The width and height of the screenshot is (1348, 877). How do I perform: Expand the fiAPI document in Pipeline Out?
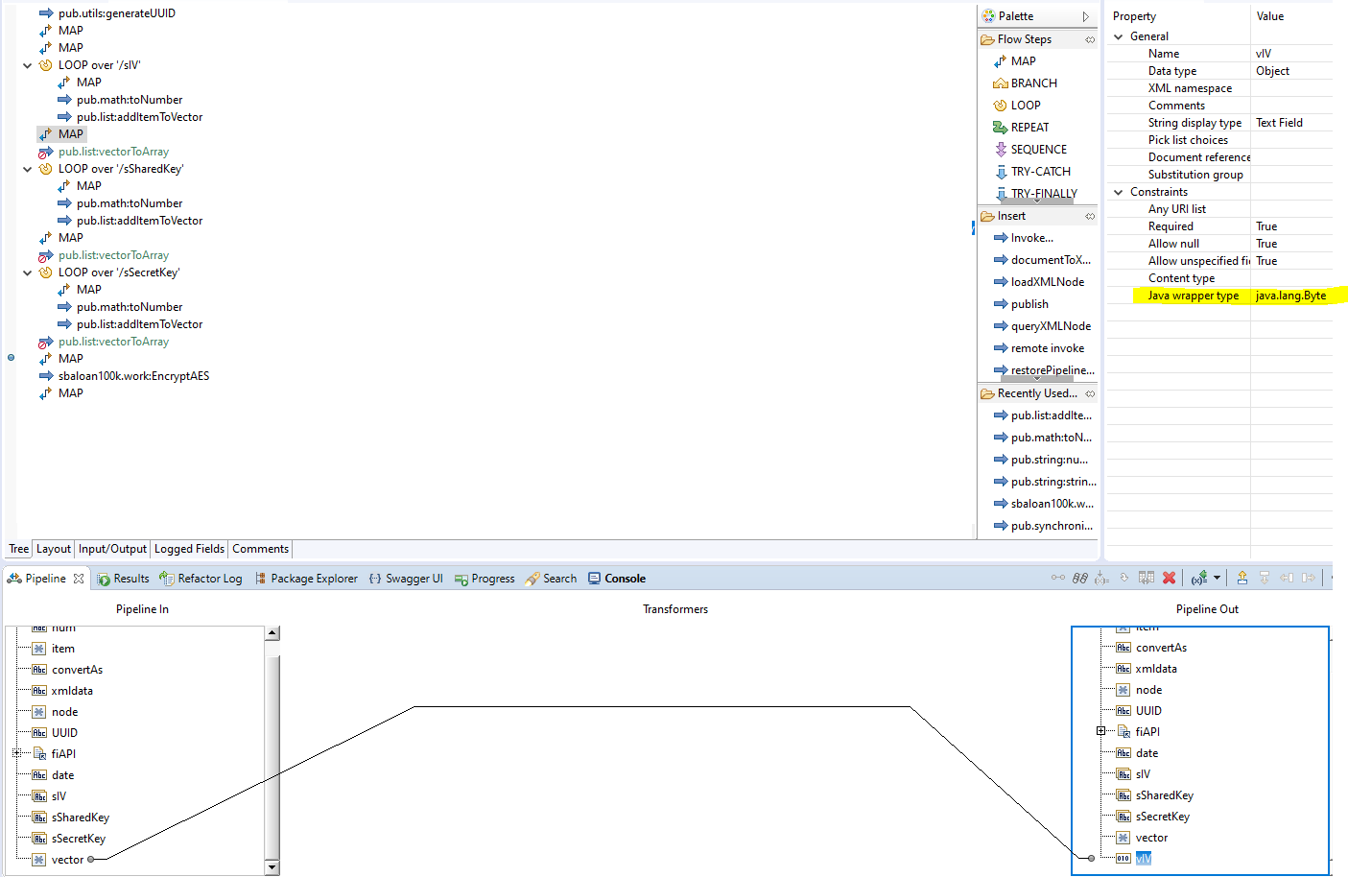1100,731
